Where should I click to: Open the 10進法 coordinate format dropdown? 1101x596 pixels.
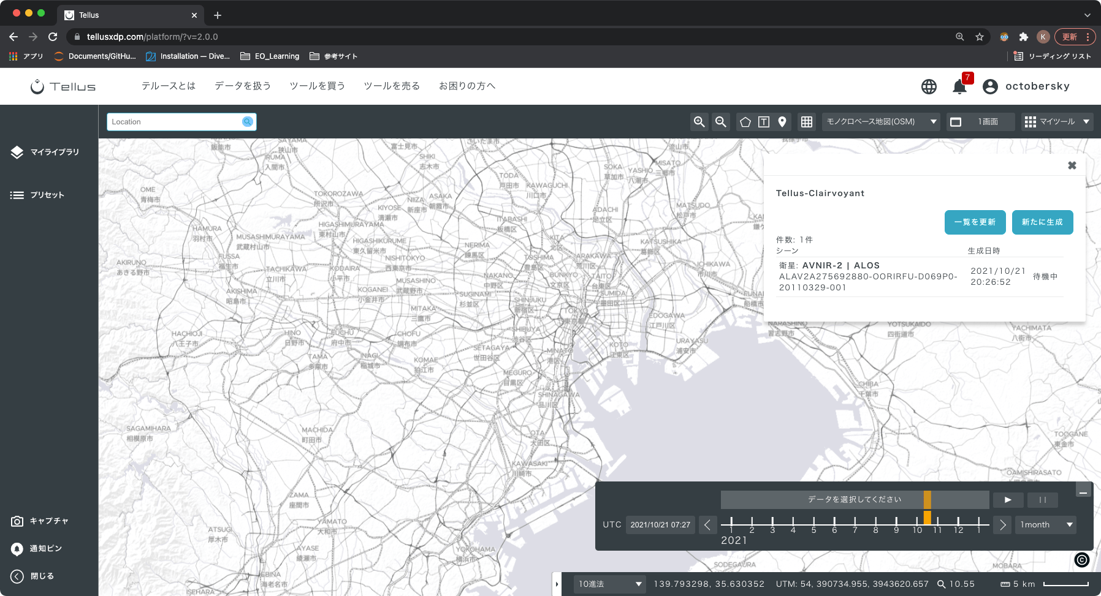610,584
